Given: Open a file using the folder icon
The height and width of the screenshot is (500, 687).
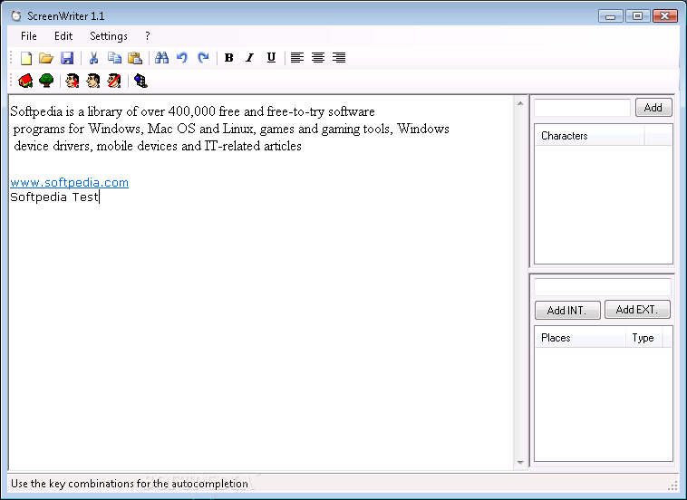Looking at the screenshot, I should (46, 58).
